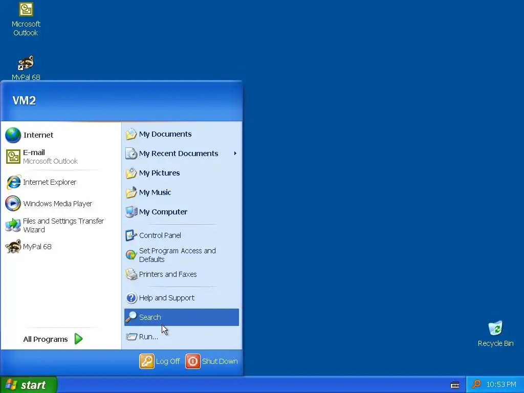
Task: Click the Printers and Faxes printer icon
Action: 131,274
